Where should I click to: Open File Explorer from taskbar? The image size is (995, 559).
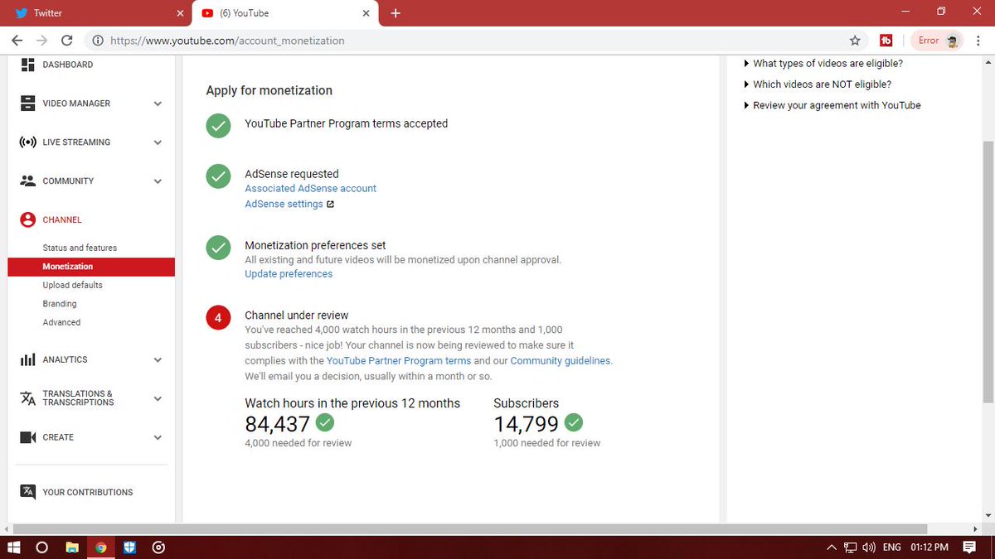72,547
